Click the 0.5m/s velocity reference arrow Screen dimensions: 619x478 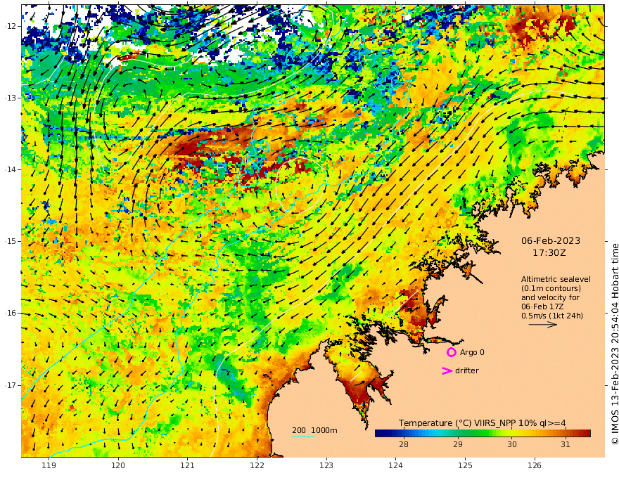pyautogui.click(x=543, y=325)
